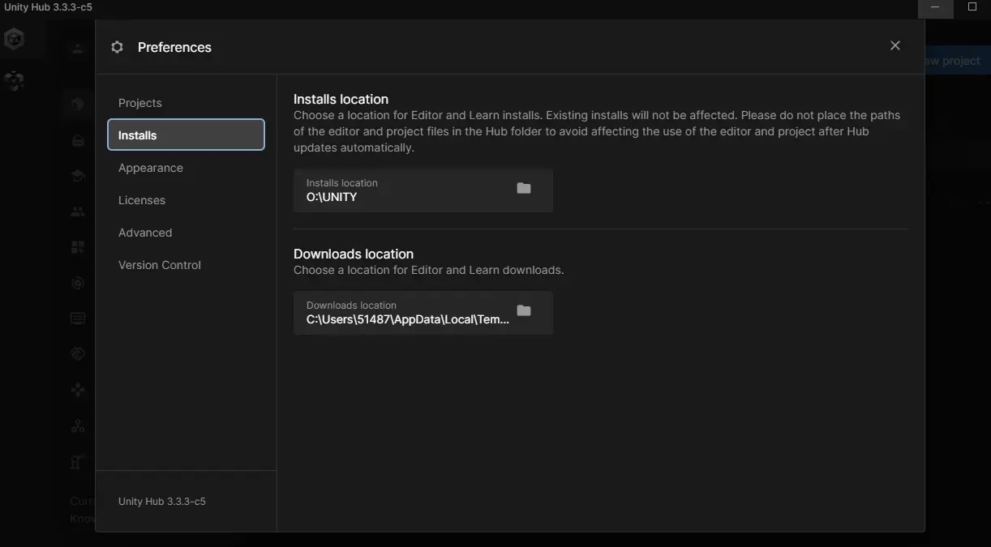Open the people Community icon in Hub sidebar
Viewport: 991px width, 547px height.
point(78,212)
